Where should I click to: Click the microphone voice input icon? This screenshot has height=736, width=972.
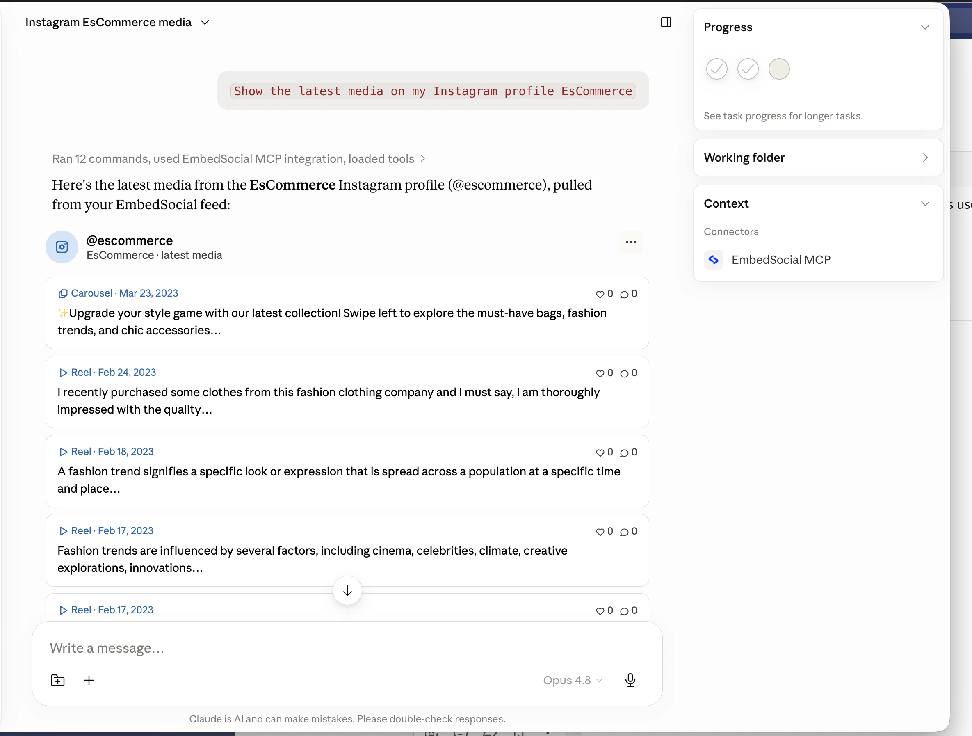630,680
